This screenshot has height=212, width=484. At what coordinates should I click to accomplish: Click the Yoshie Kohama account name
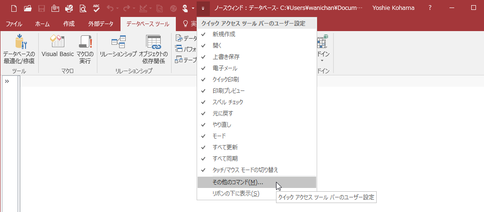[394, 8]
